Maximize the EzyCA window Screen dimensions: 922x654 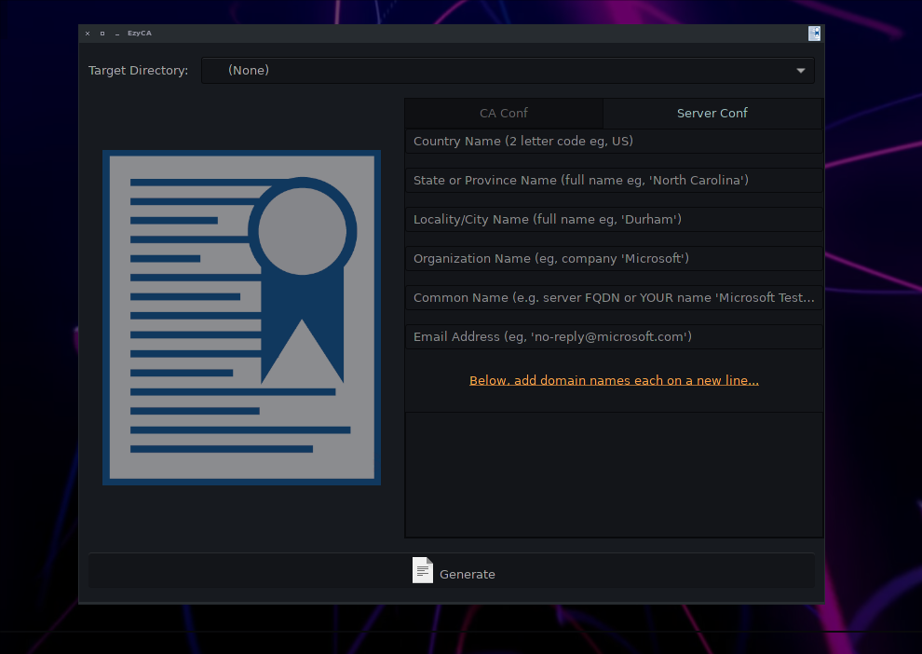tap(102, 34)
